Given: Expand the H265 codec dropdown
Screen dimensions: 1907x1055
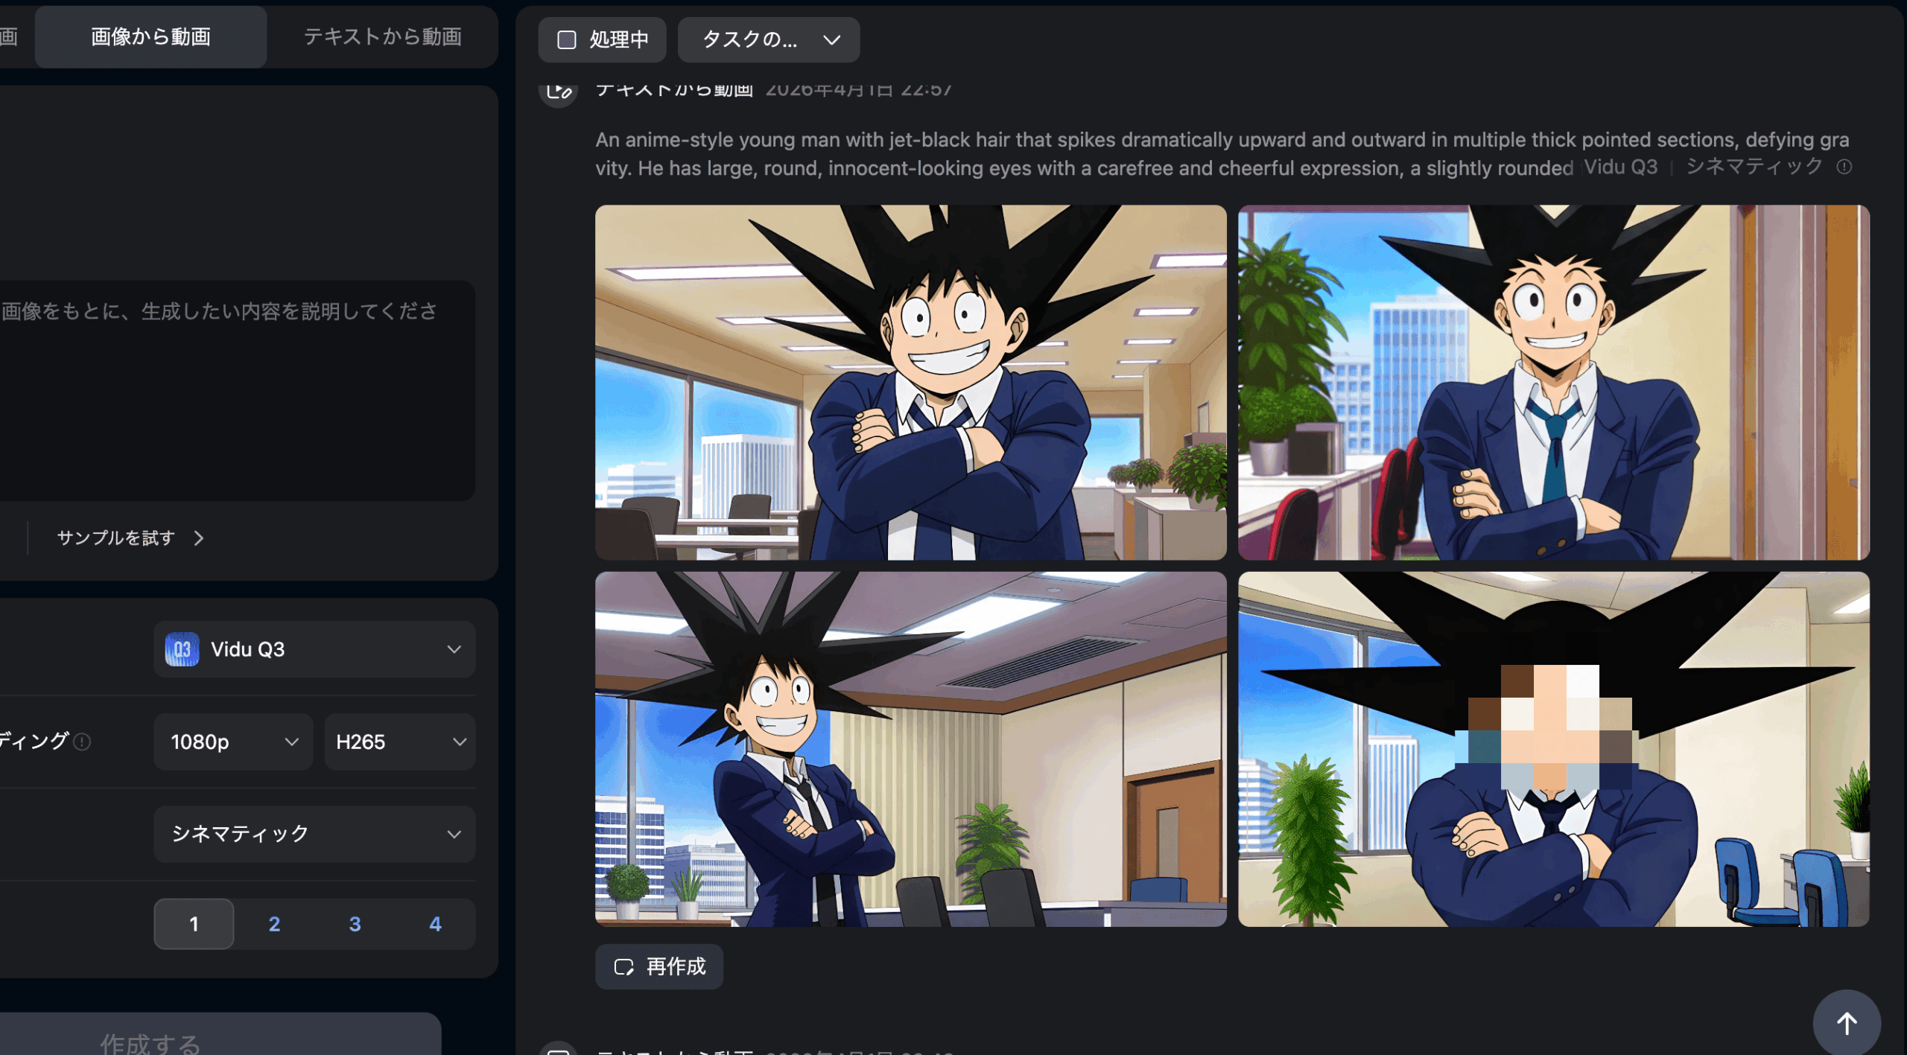Looking at the screenshot, I should (x=400, y=742).
